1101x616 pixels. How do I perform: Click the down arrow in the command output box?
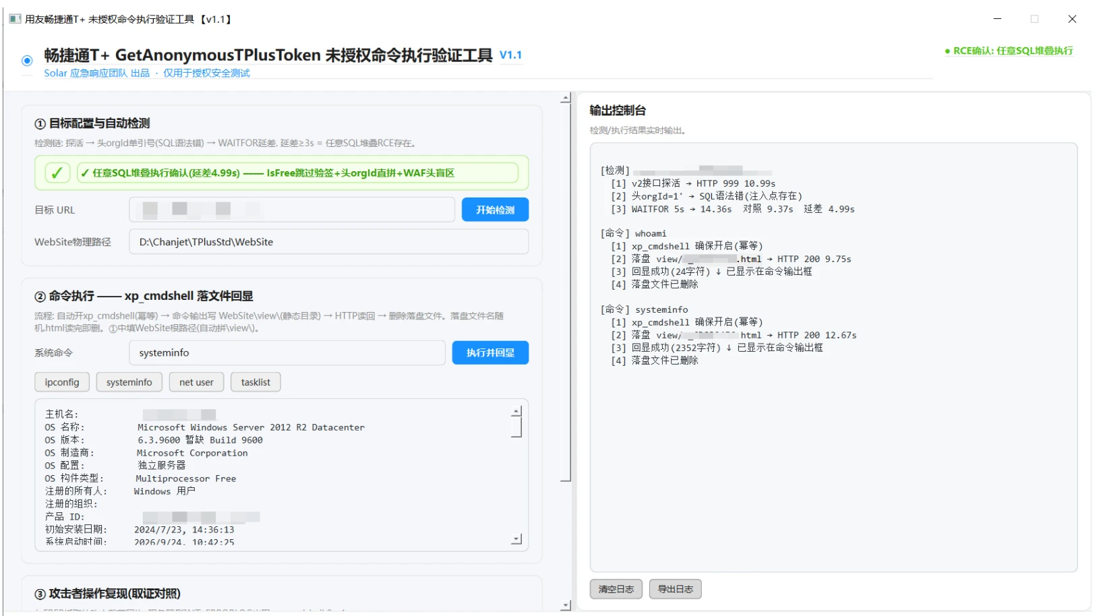click(516, 539)
